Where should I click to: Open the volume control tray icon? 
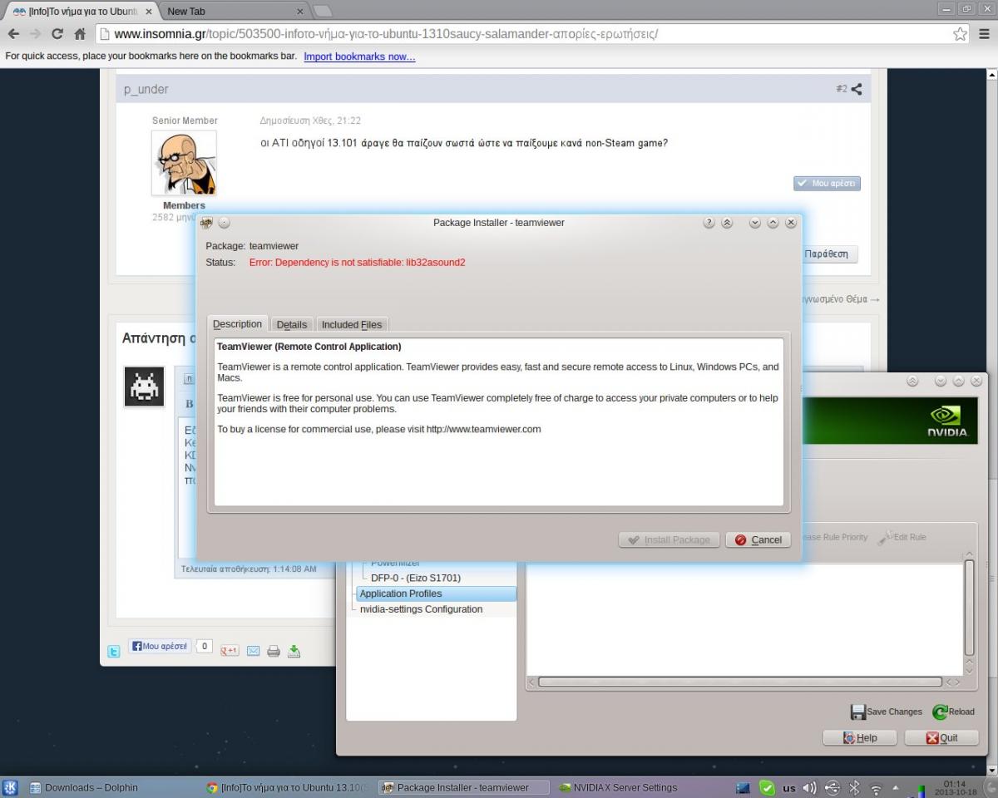pos(810,788)
